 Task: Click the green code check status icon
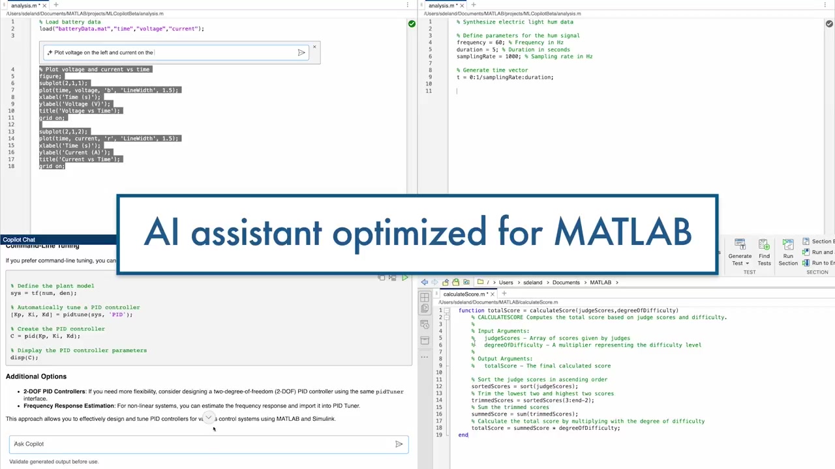click(x=412, y=23)
